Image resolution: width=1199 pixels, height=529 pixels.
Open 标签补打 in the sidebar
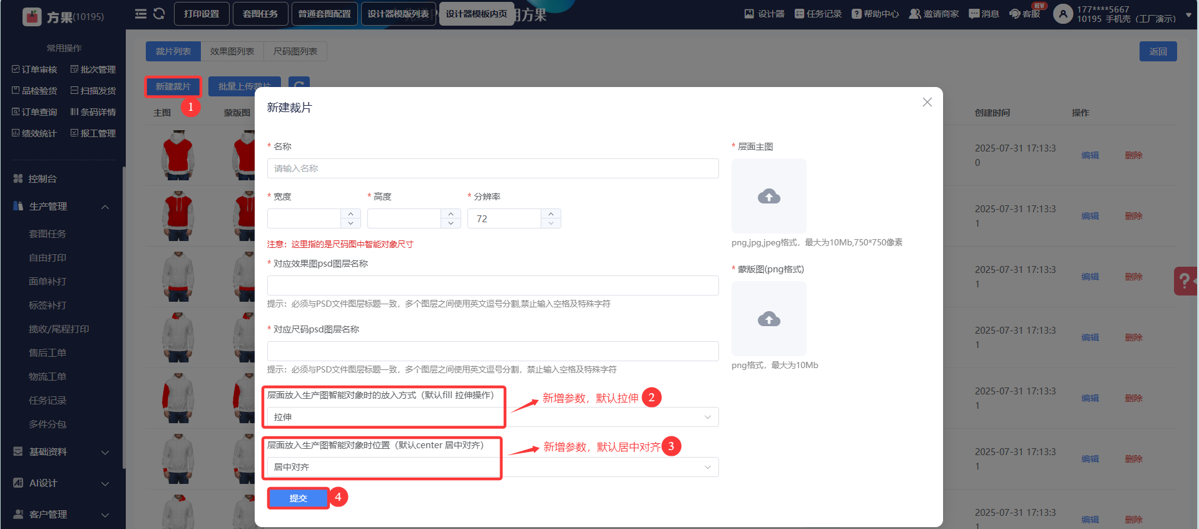[48, 306]
